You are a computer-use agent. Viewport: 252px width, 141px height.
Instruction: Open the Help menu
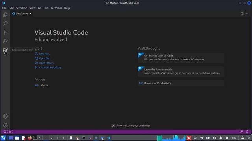[x=67, y=8]
